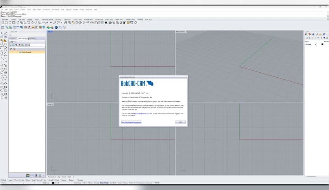Open the Help menu

tap(96, 10)
